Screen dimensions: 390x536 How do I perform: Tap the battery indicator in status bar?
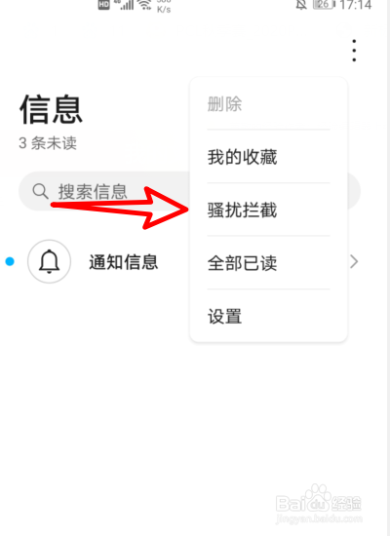pyautogui.click(x=324, y=5)
